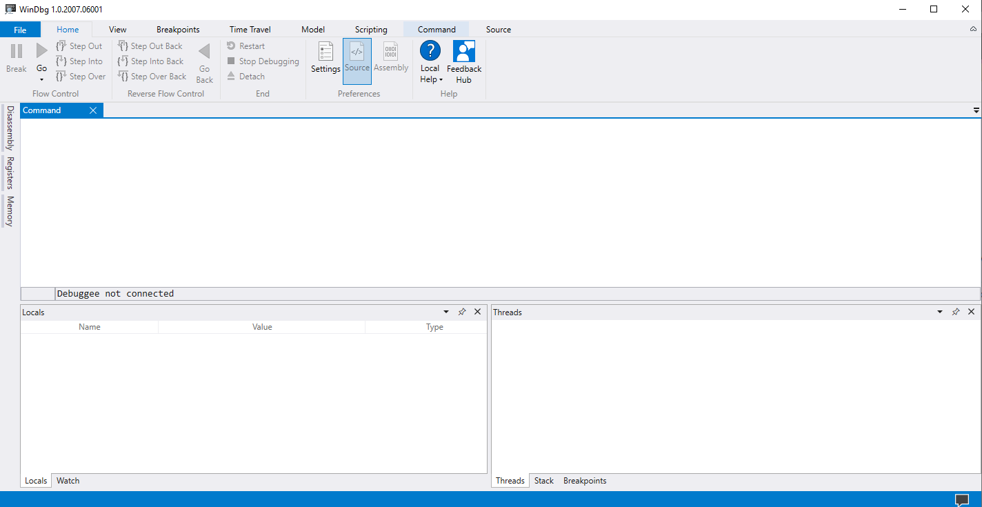Viewport: 982px width, 507px height.
Task: Click the Command window filter icon
Action: pyautogui.click(x=975, y=110)
